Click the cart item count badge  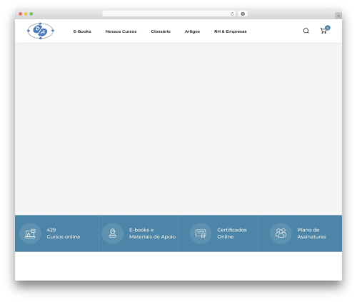[x=328, y=28]
